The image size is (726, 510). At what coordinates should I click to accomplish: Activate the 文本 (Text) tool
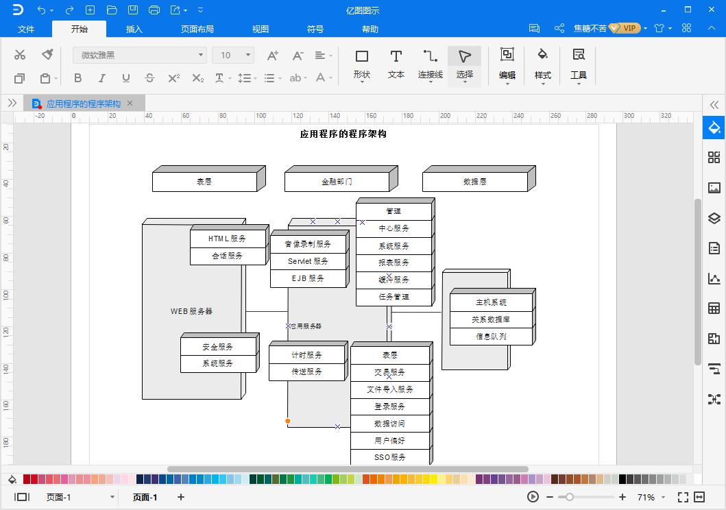pos(396,62)
